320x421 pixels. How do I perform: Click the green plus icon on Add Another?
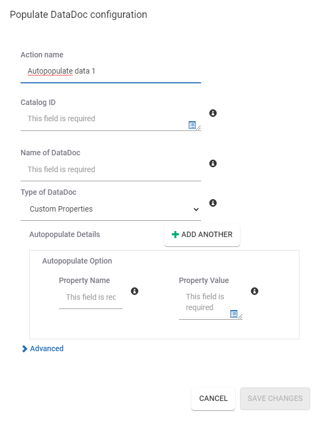point(175,234)
